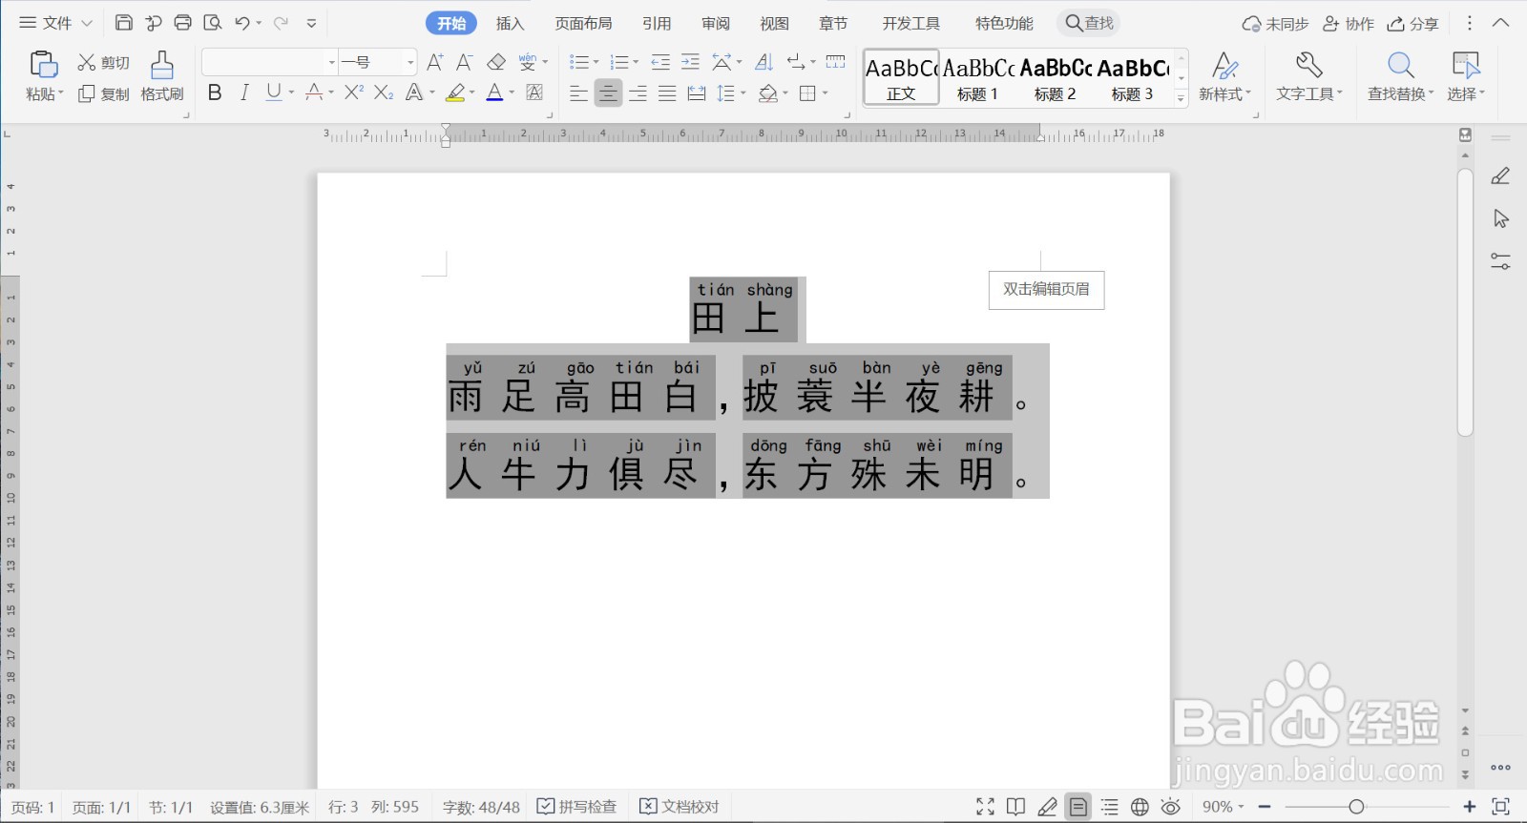Switch to Review (审阅) tab
The width and height of the screenshot is (1527, 823).
[x=716, y=23]
